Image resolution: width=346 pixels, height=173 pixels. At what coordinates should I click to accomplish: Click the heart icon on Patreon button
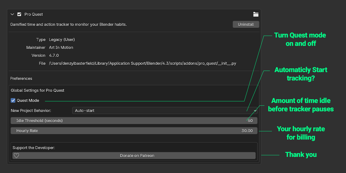click(16, 156)
